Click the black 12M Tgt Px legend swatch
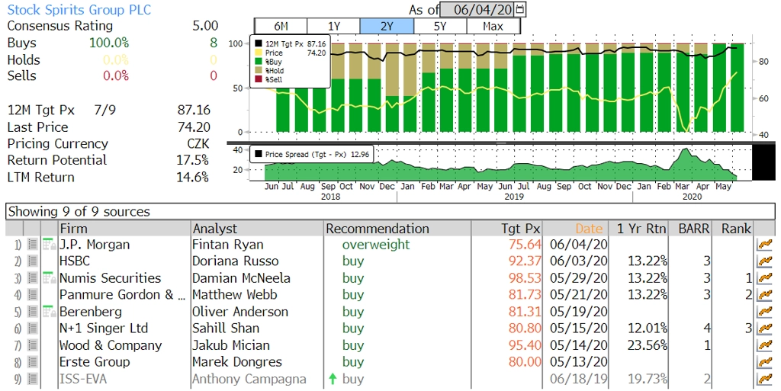The width and height of the screenshot is (781, 391). click(258, 43)
